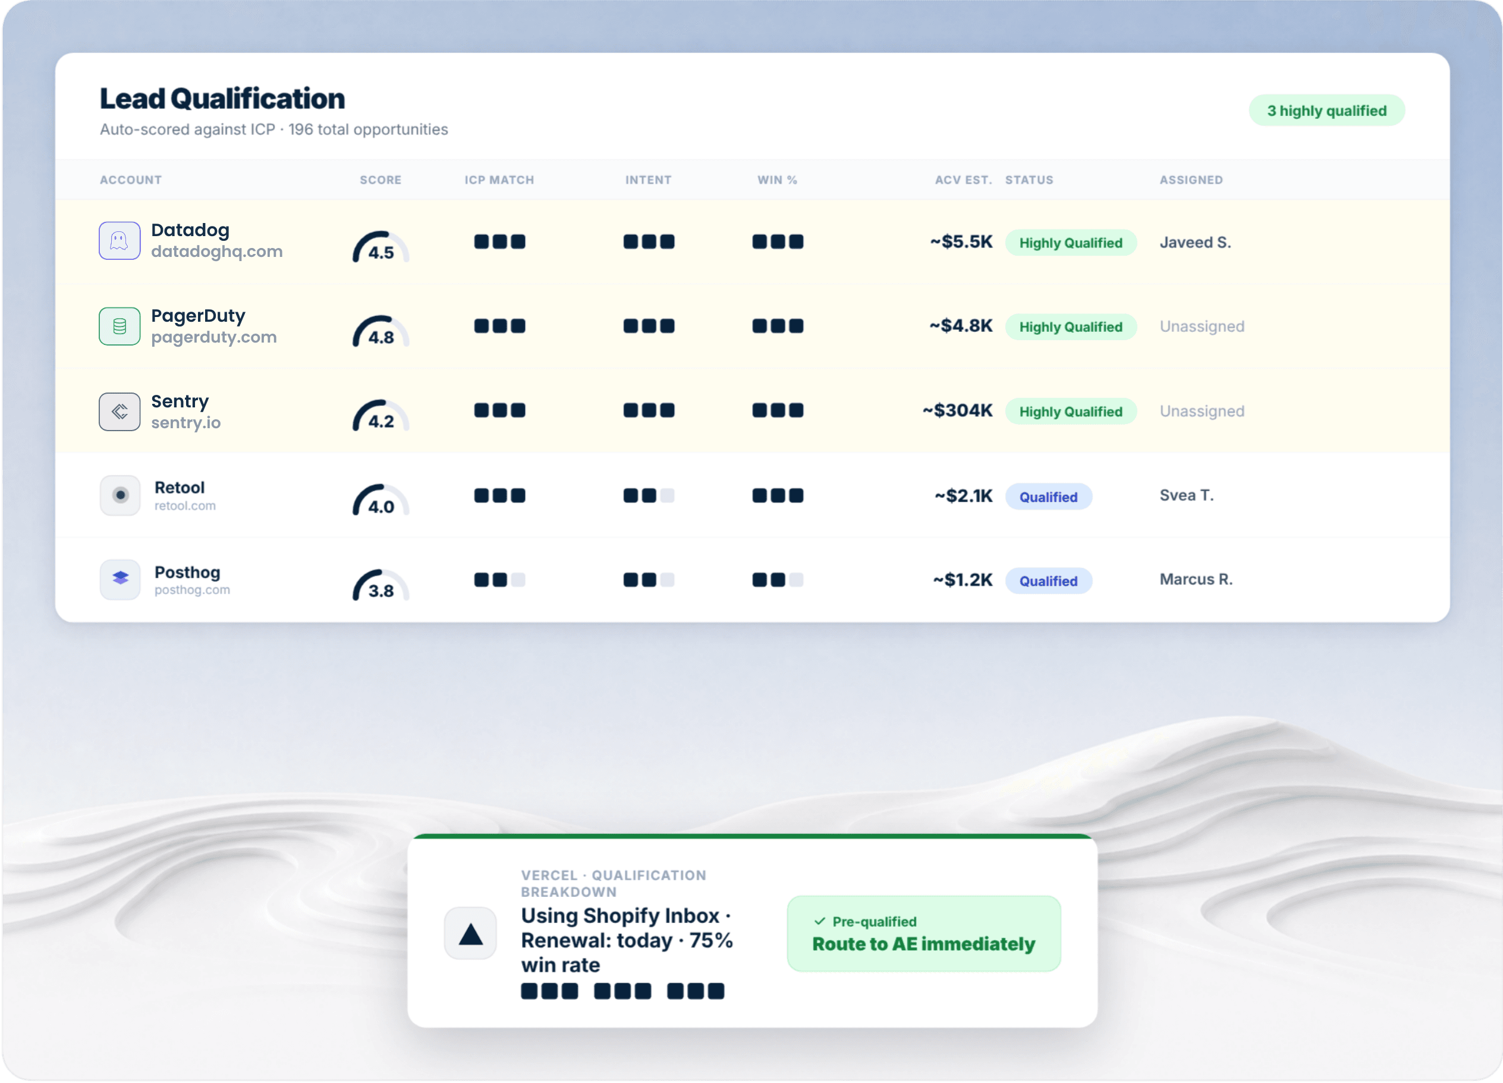Click the PagerDuty 4.8 score gauge
Image resolution: width=1503 pixels, height=1083 pixels.
(x=381, y=330)
